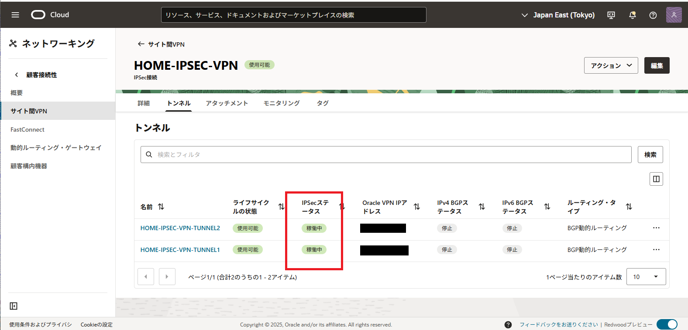Open the user profile avatar
This screenshot has height=330, width=688.
coord(674,15)
